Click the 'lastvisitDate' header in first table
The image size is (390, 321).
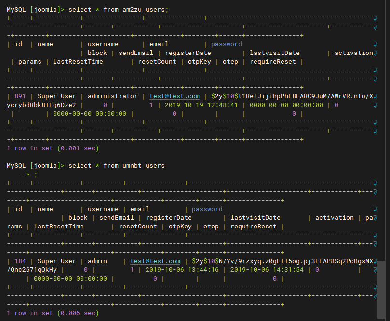275,53
